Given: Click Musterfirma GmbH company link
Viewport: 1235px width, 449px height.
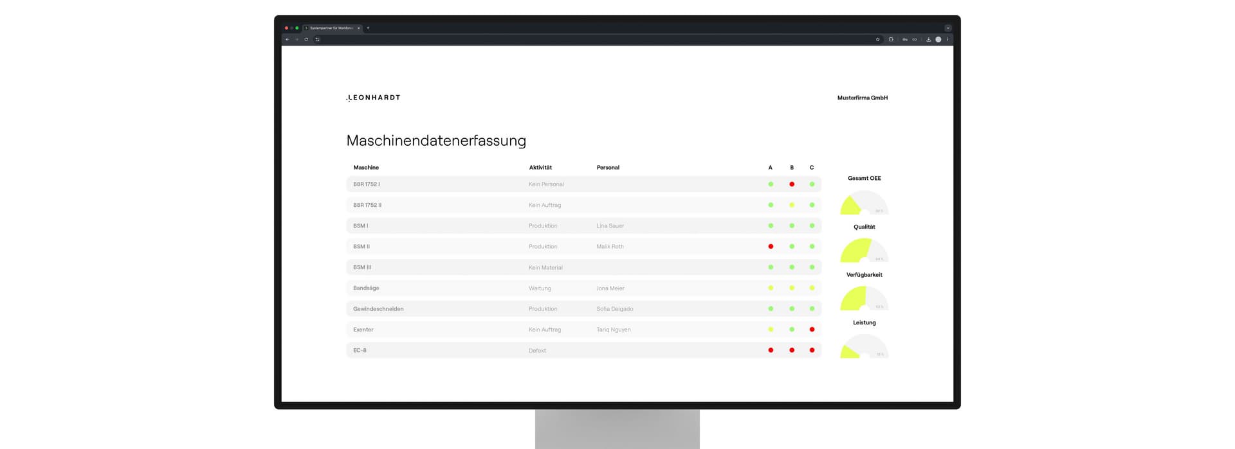Looking at the screenshot, I should point(862,98).
